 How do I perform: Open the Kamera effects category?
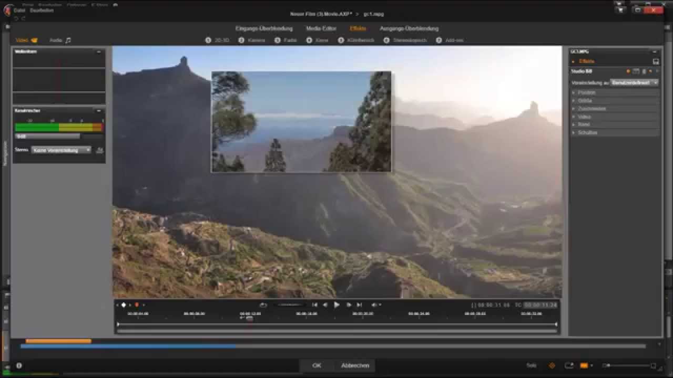point(252,40)
